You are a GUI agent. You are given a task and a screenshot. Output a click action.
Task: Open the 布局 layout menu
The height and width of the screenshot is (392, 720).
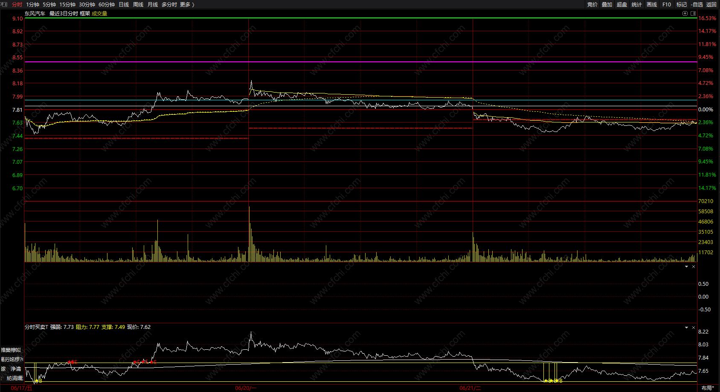tap(708, 388)
